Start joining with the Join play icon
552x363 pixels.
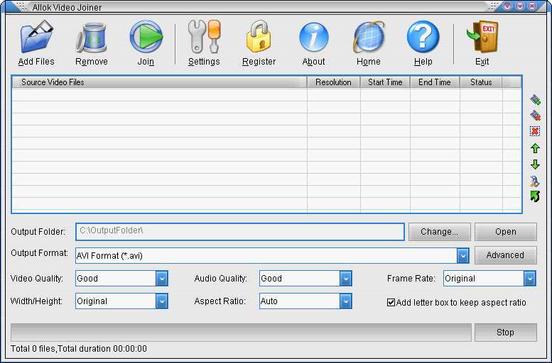point(146,37)
